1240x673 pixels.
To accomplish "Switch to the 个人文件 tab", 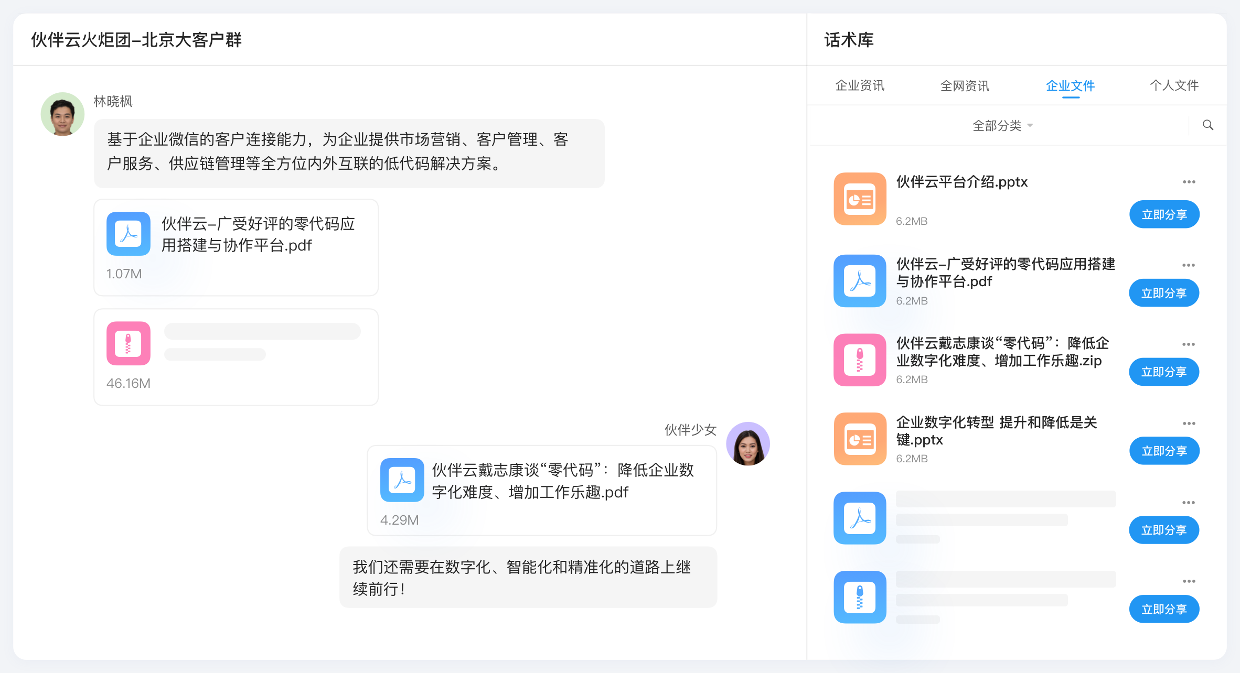I will click(x=1174, y=85).
